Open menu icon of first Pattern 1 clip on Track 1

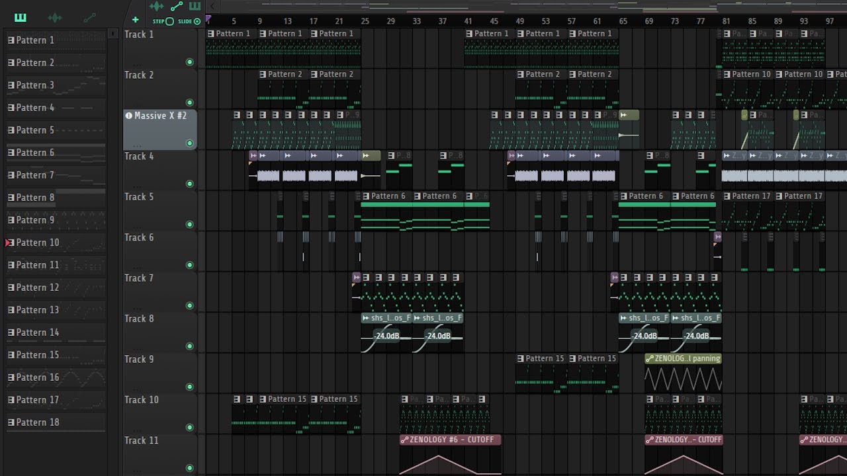coord(211,33)
